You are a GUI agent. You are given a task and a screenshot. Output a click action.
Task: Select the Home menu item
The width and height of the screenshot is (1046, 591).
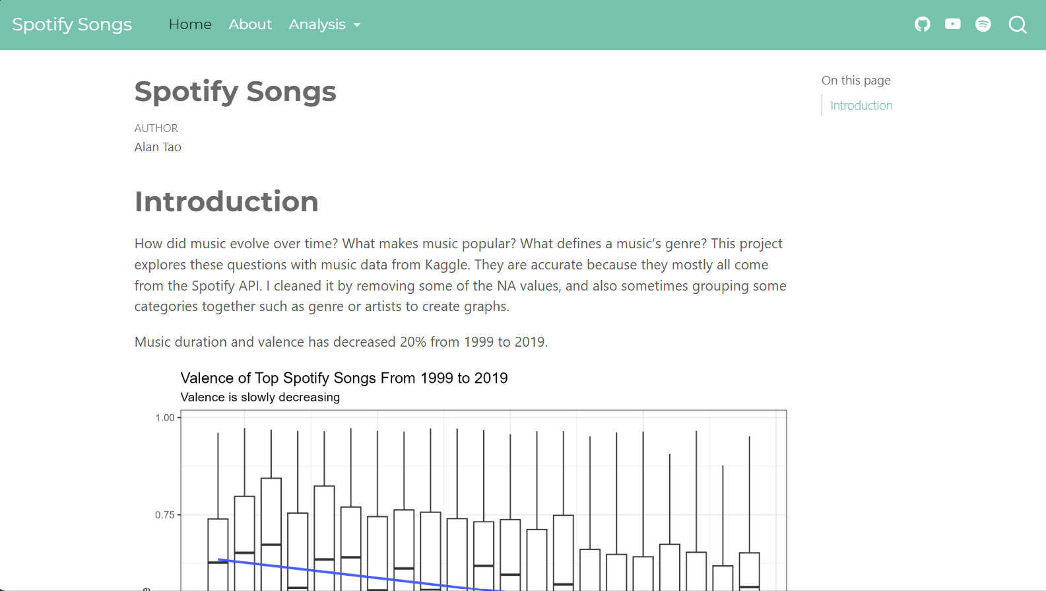pyautogui.click(x=190, y=24)
